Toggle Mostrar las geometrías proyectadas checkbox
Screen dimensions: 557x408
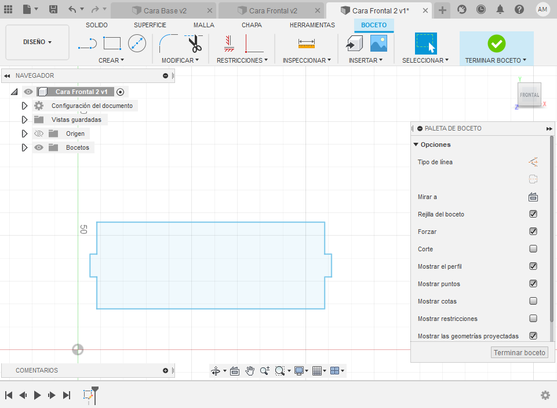click(533, 336)
